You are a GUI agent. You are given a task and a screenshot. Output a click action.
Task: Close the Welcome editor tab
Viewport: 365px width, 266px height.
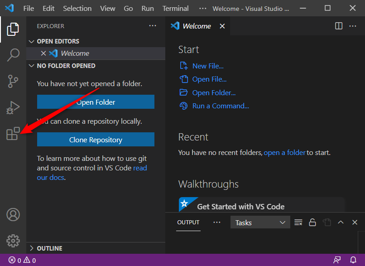(x=222, y=26)
